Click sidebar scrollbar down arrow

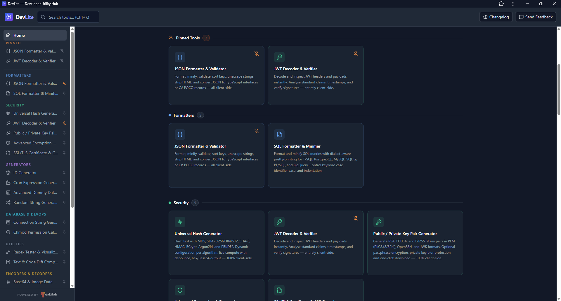pos(72,286)
